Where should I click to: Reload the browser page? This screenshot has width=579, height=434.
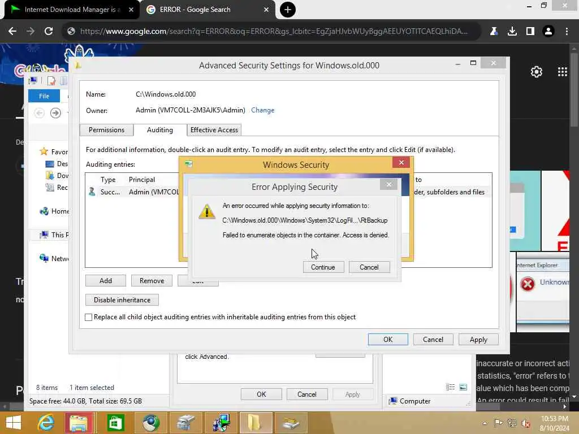[x=49, y=32]
